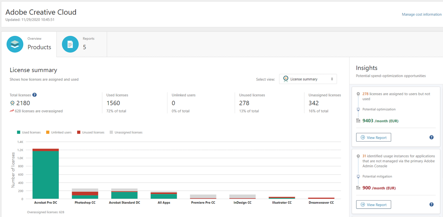Click the All Apps bar in the chart

(164, 195)
